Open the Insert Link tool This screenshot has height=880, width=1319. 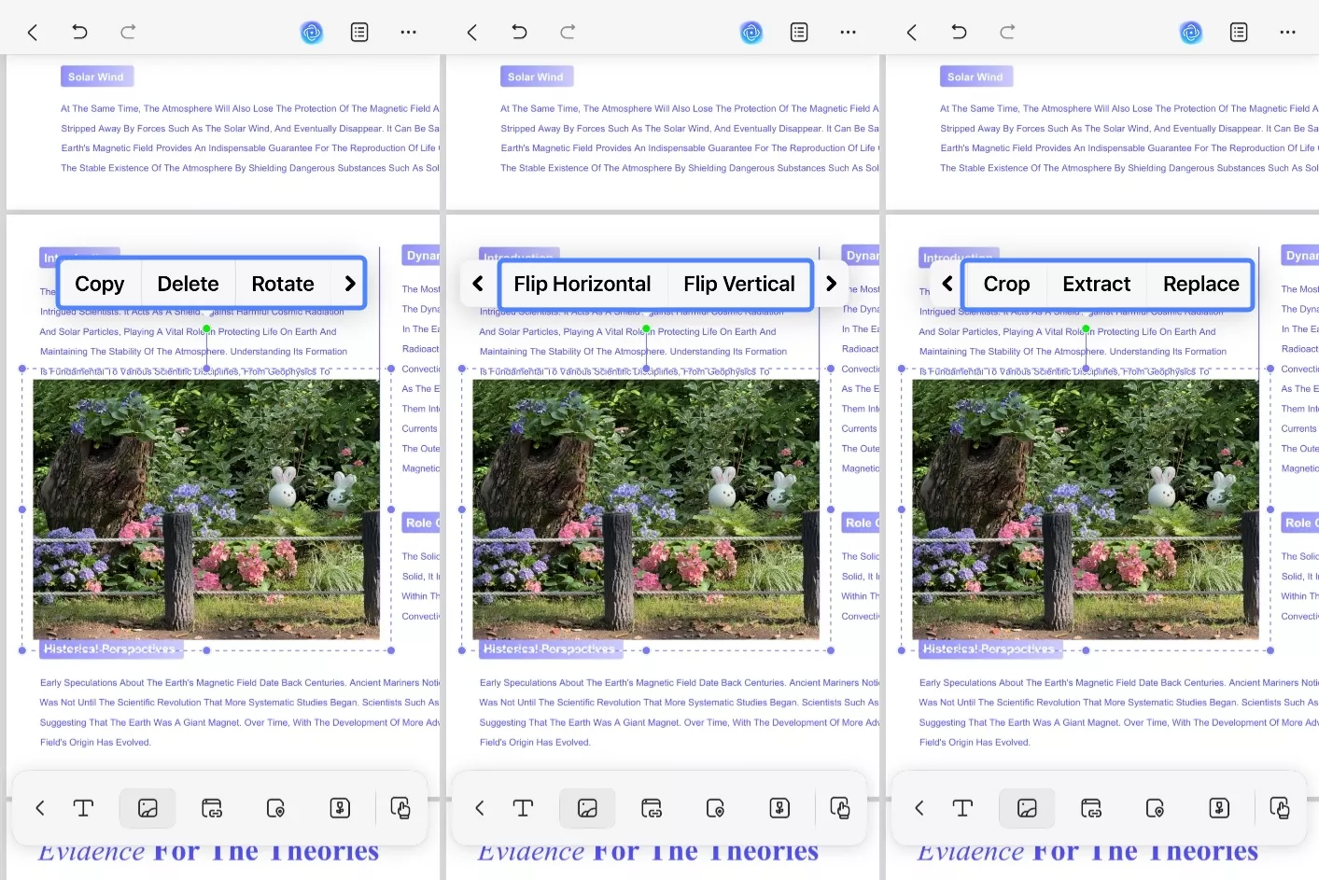pos(211,808)
